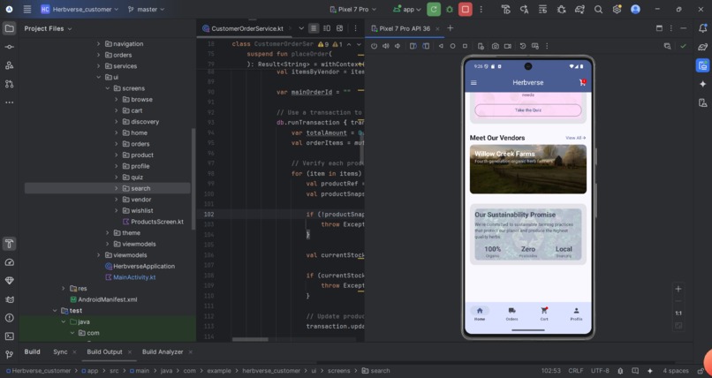Open Git tool window icon
The height and width of the screenshot is (378, 712).
(9, 354)
